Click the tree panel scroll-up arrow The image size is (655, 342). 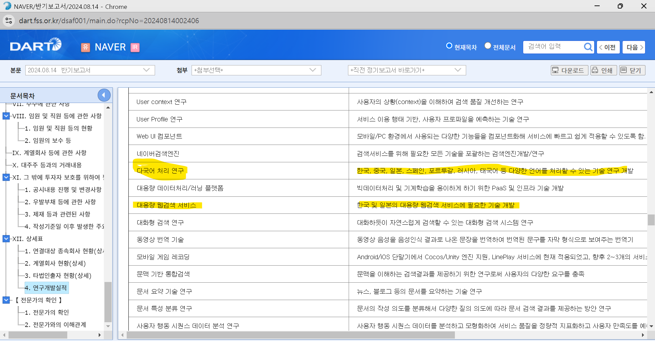coord(108,107)
